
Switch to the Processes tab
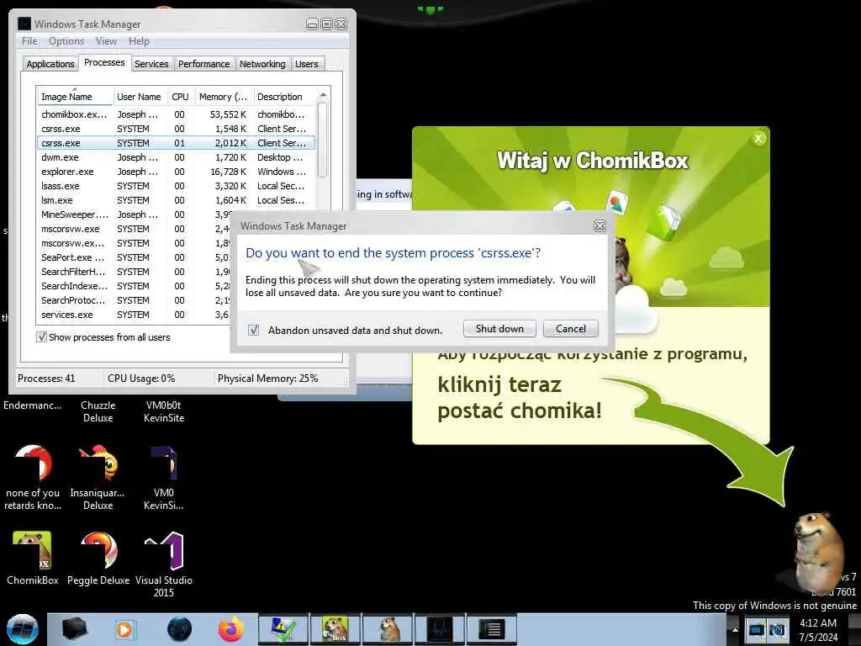tap(104, 62)
